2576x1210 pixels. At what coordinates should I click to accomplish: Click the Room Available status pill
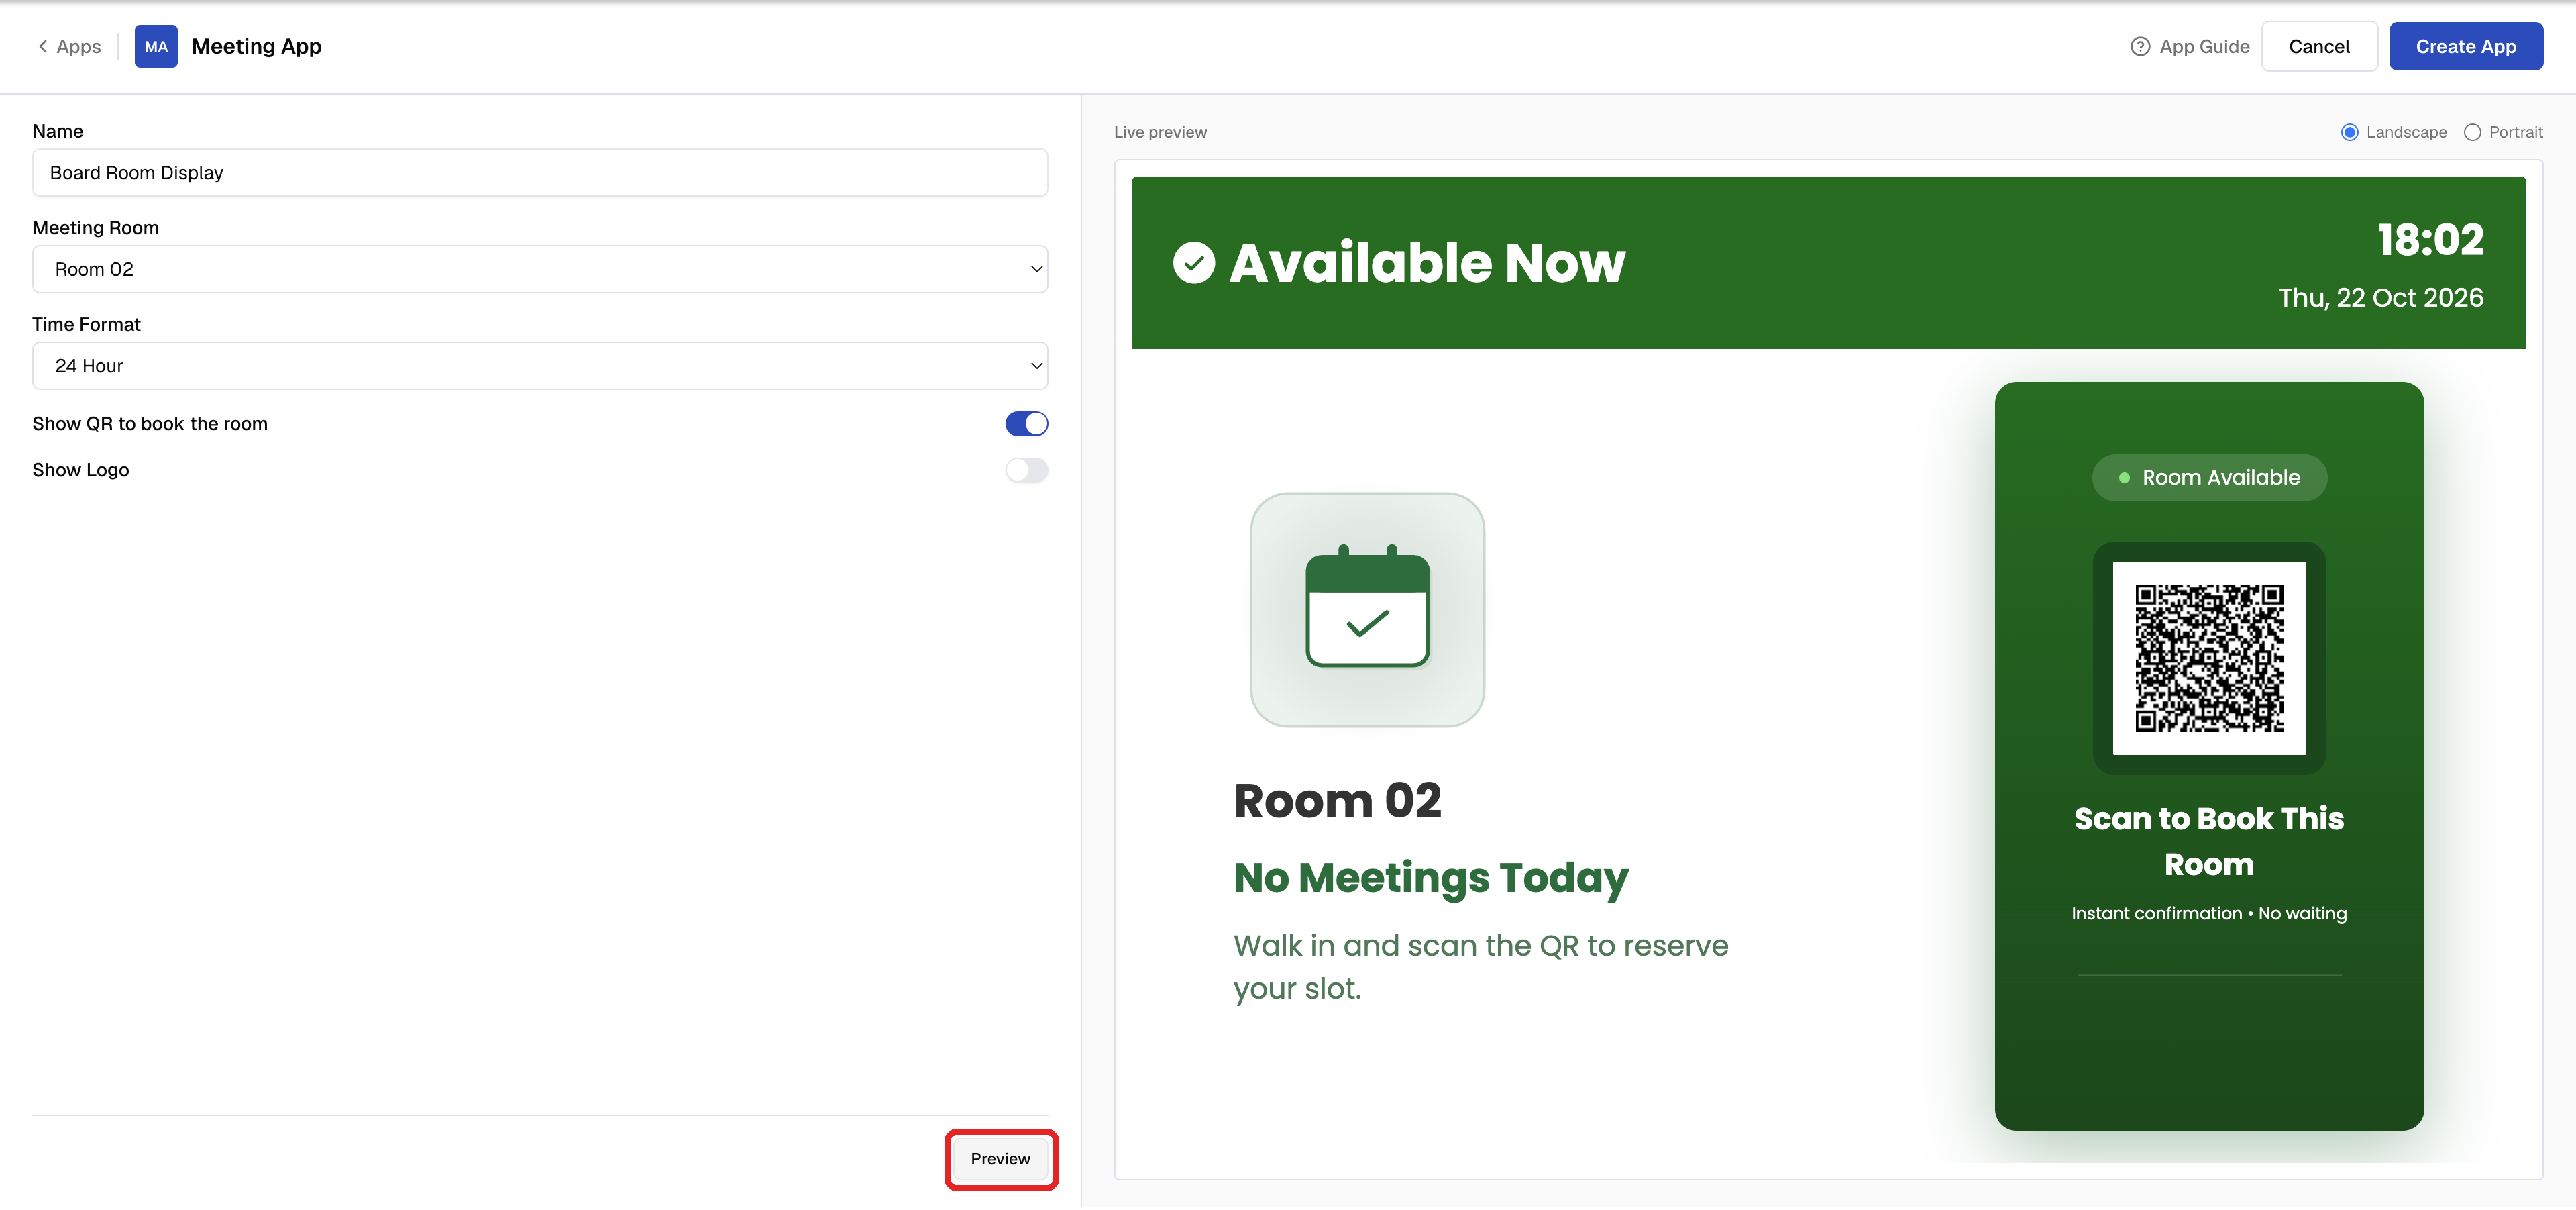point(2209,478)
